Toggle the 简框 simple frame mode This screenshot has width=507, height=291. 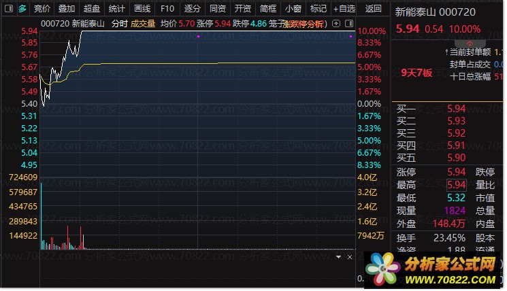point(268,9)
